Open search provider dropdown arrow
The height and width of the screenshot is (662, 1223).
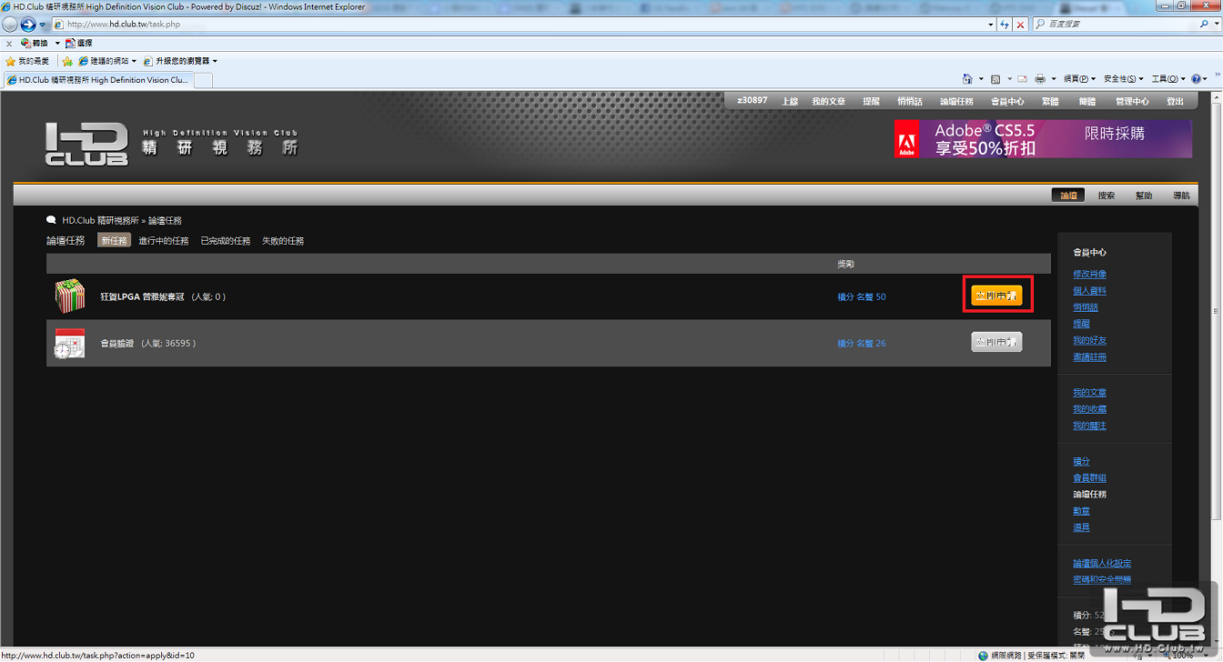[1216, 25]
